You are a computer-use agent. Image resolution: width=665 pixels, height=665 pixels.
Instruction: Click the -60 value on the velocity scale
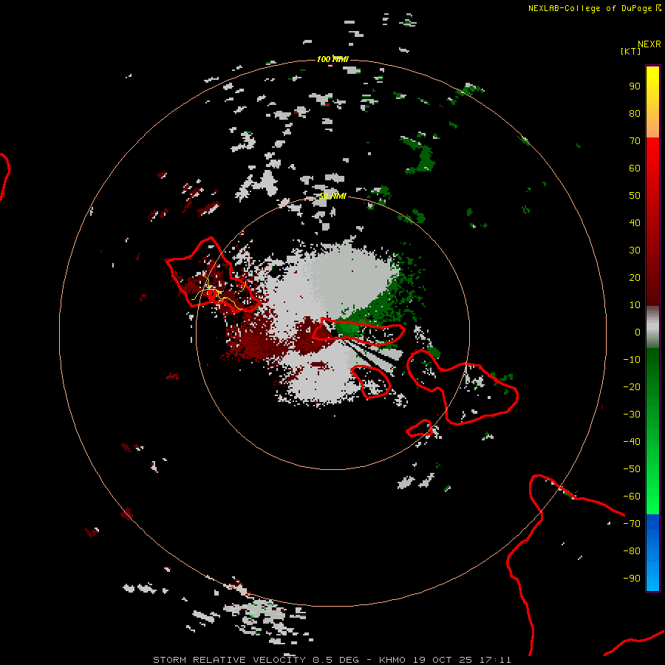tap(632, 497)
